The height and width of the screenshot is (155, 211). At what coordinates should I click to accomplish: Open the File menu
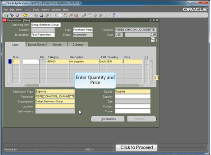click(6, 10)
